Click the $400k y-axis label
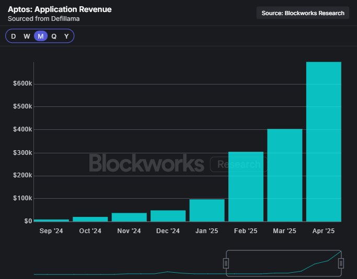The height and width of the screenshot is (279, 357). click(x=22, y=129)
